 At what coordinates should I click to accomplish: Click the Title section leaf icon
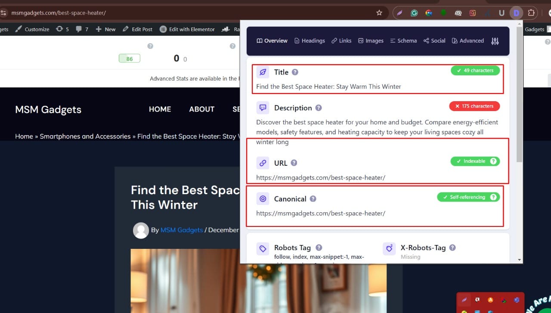[263, 72]
